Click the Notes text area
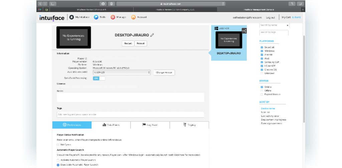342x168 pixels. coord(131,97)
